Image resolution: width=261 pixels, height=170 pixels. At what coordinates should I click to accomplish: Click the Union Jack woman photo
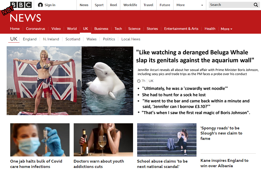click(x=44, y=81)
